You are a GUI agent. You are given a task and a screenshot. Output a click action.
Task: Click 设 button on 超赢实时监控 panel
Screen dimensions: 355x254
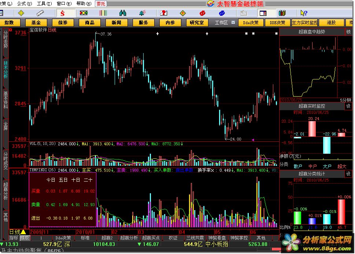pyautogui.click(x=348, y=106)
